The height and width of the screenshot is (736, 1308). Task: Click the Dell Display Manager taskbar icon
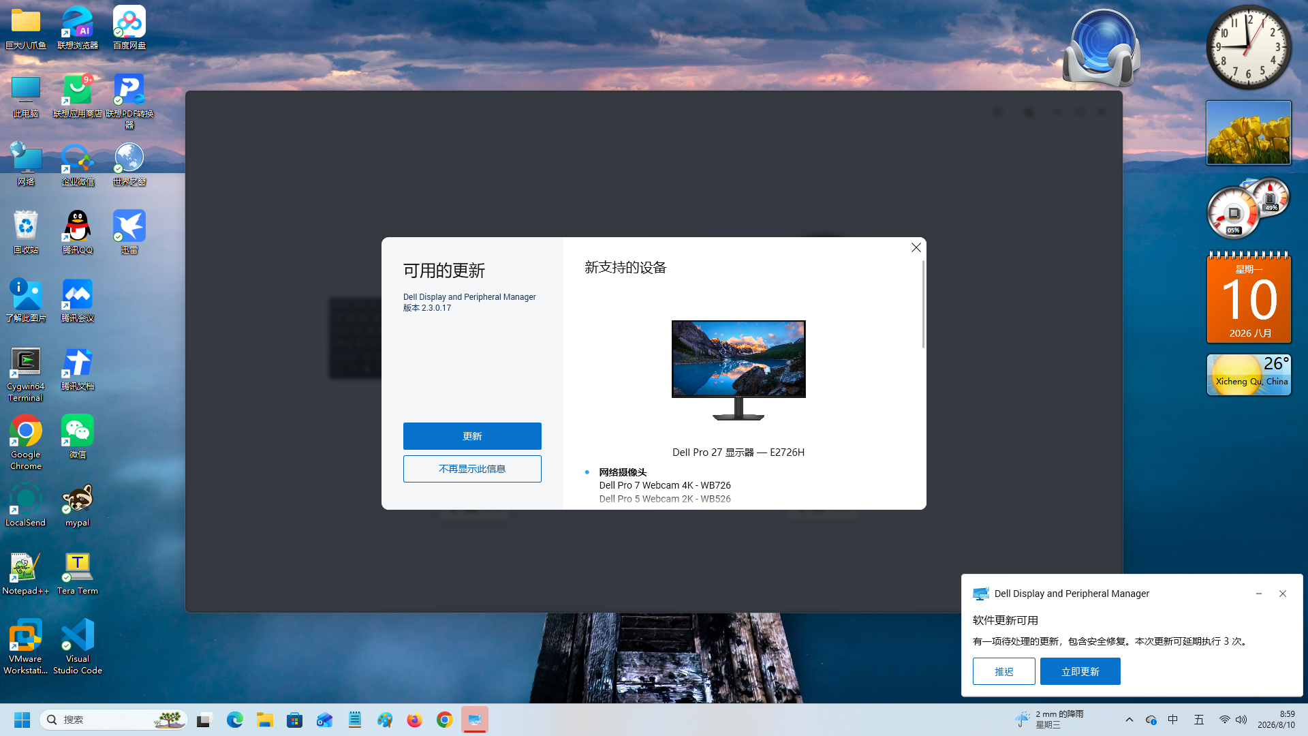coord(475,720)
